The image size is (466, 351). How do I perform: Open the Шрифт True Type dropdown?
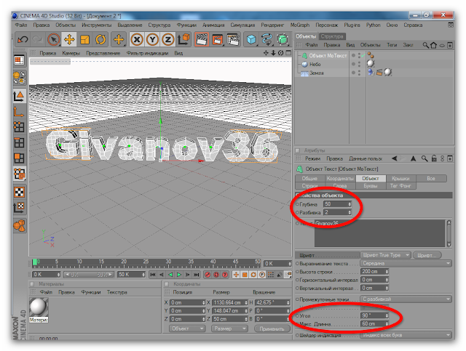click(385, 255)
